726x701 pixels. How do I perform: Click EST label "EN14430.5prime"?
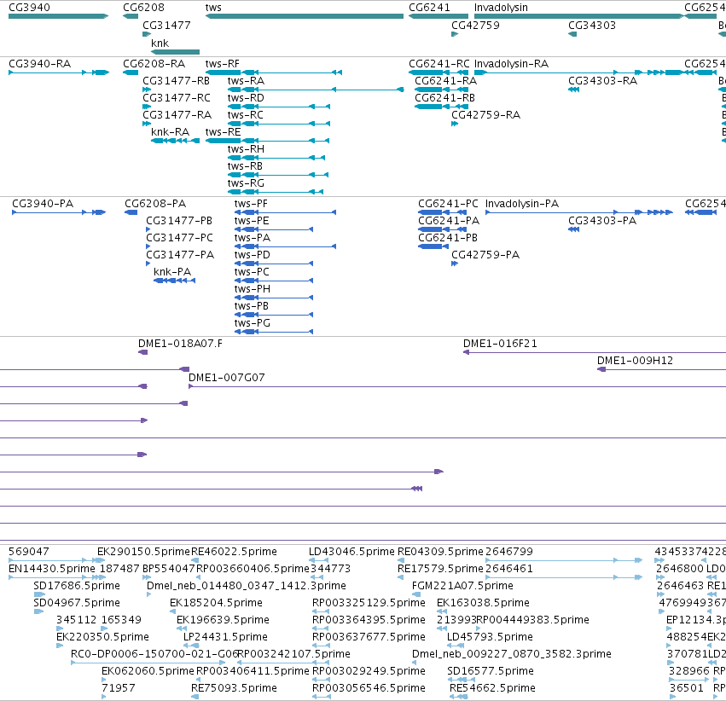52,569
